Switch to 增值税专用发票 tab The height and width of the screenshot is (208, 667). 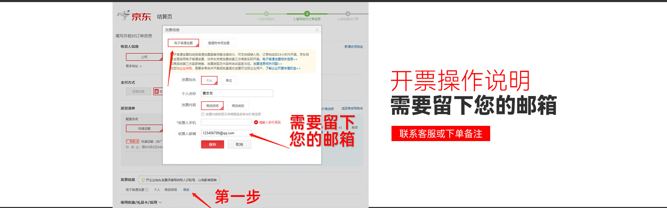[x=219, y=43]
